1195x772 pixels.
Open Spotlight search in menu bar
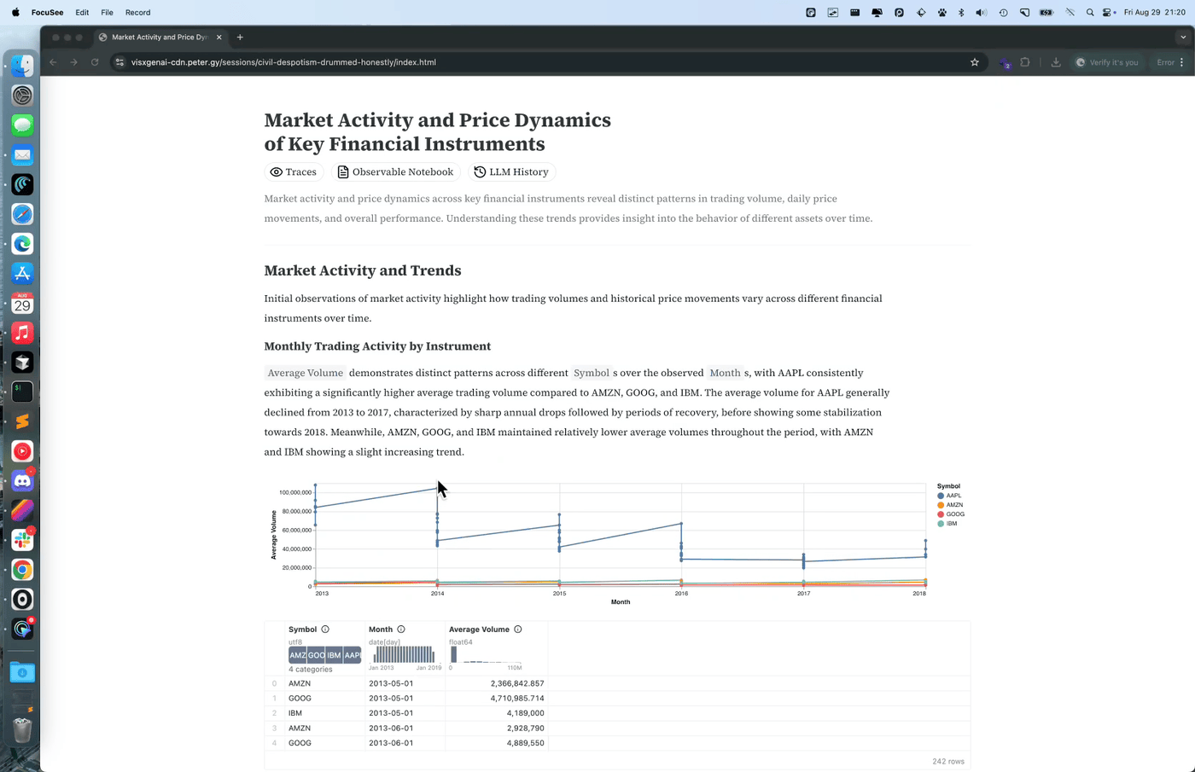1090,13
